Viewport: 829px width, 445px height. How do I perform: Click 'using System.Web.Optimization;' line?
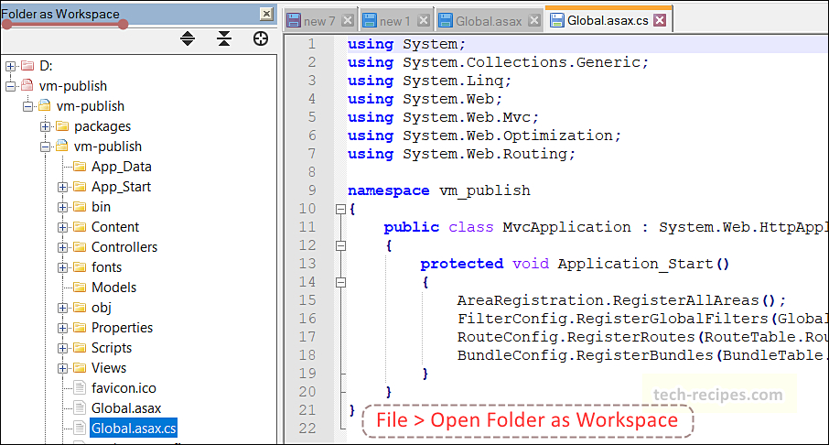click(x=484, y=136)
